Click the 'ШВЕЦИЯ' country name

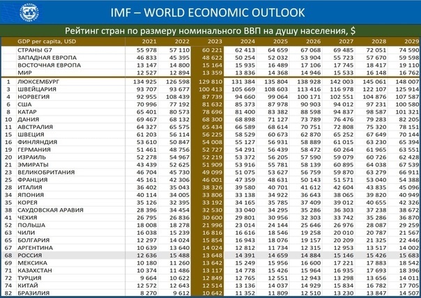(31, 134)
